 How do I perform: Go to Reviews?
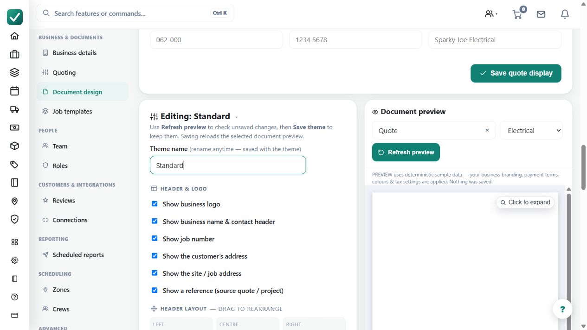click(83, 200)
